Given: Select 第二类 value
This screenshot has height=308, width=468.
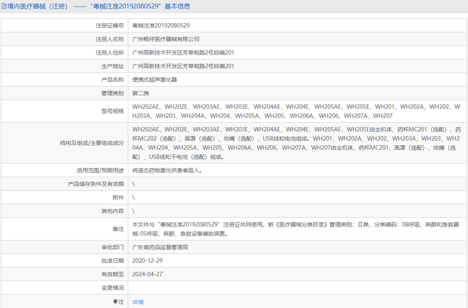Looking at the screenshot, I should coord(140,93).
